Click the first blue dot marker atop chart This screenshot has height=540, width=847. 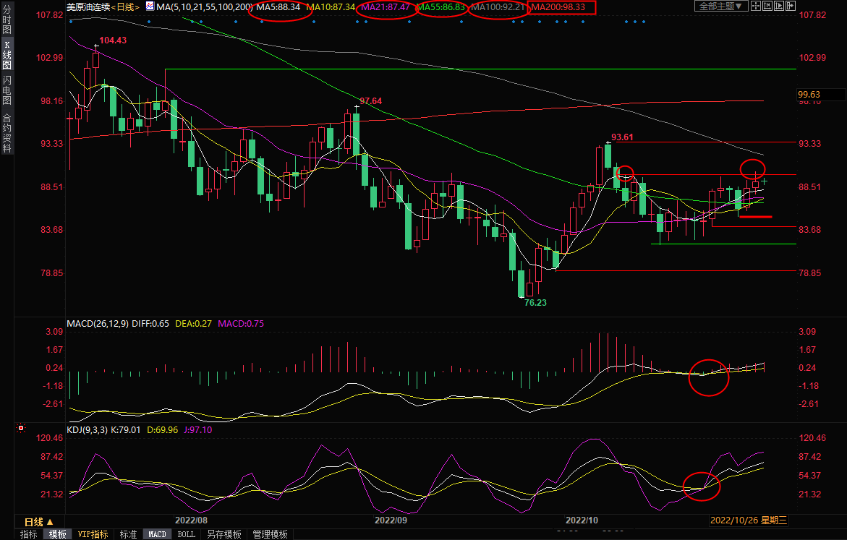click(x=69, y=21)
